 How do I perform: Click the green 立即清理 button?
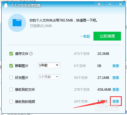tap(107, 36)
